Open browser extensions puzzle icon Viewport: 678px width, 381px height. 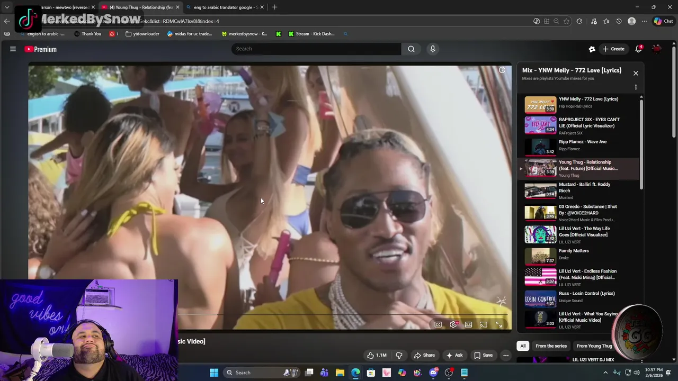point(579,21)
